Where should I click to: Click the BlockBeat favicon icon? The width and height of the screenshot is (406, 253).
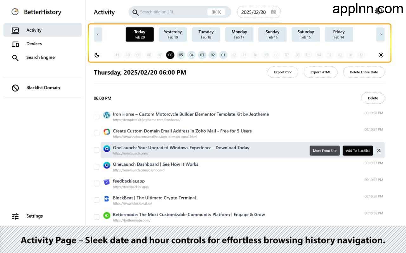click(107, 199)
